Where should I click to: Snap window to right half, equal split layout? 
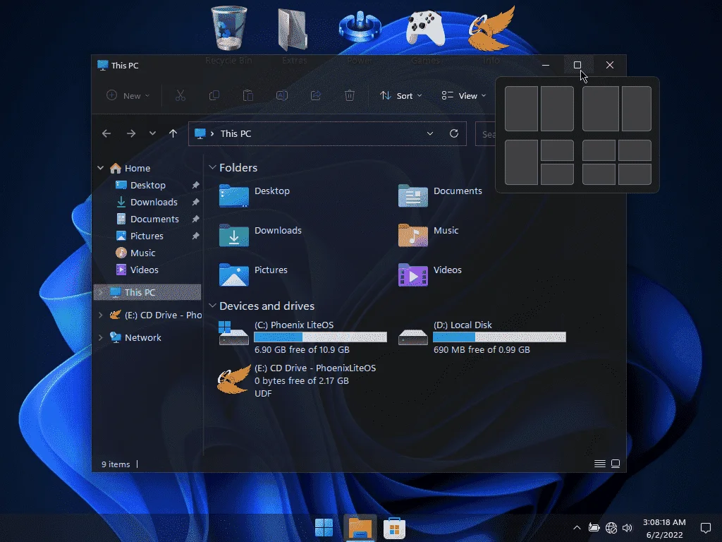557,109
